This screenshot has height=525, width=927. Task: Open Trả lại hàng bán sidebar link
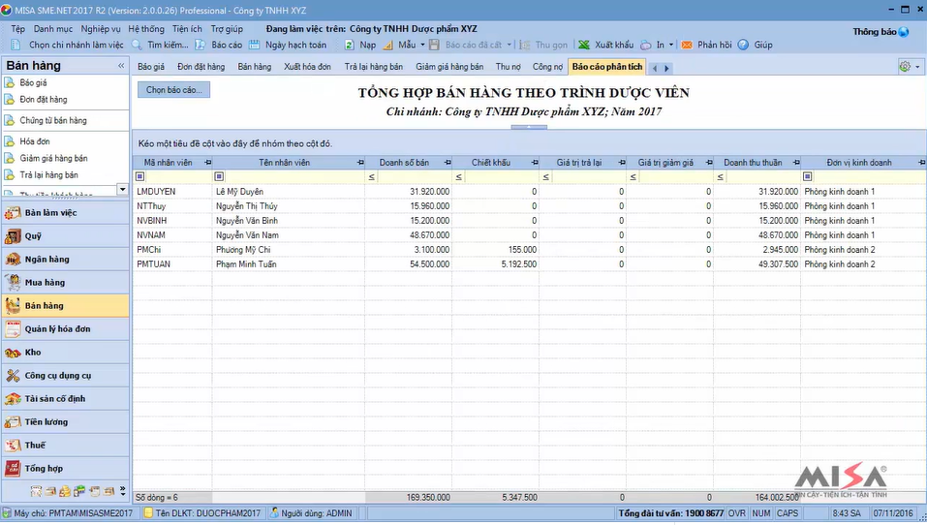tap(49, 175)
